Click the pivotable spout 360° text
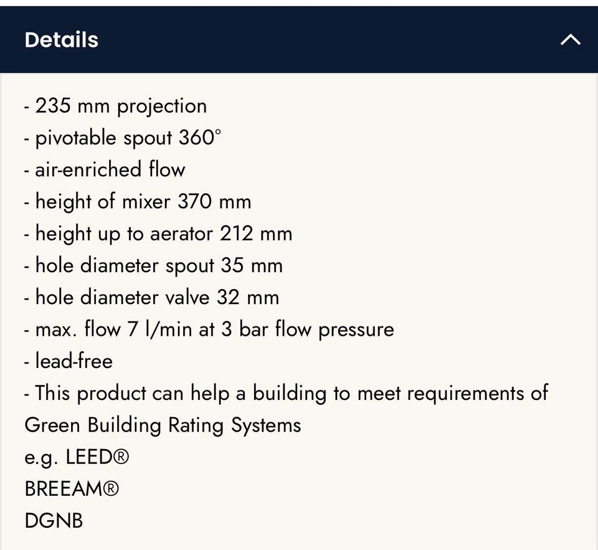 click(123, 138)
